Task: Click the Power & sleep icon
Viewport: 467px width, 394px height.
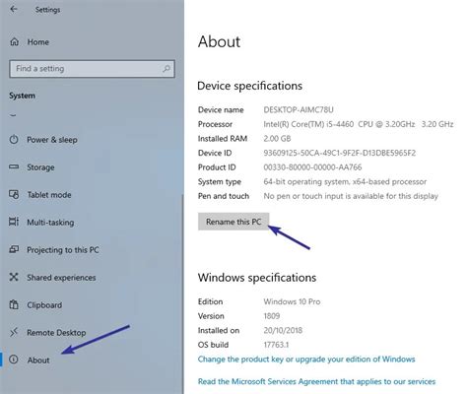Action: click(x=14, y=140)
